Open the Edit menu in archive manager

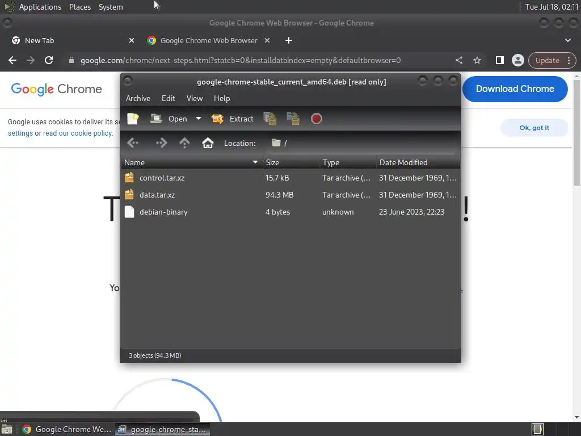168,98
